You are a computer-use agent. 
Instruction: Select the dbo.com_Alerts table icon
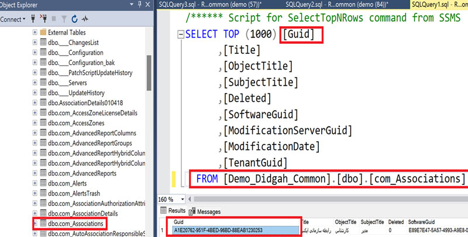click(43, 182)
